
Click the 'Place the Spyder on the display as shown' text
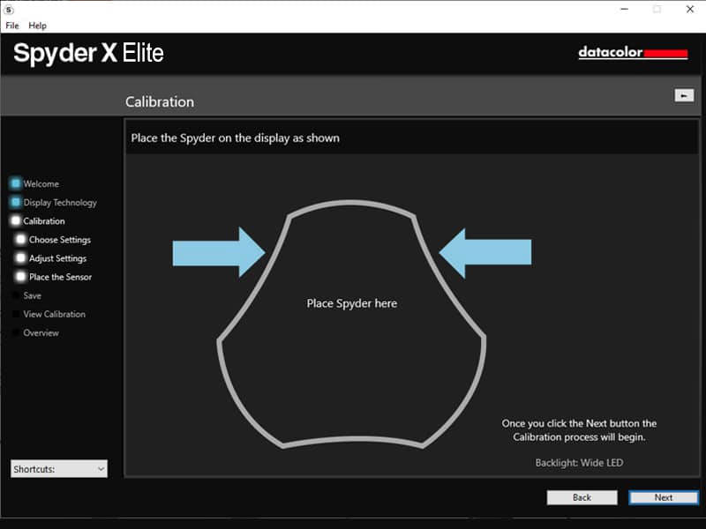point(235,138)
